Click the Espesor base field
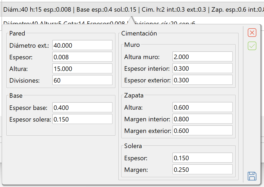The height and width of the screenshot is (187, 264). 82,108
